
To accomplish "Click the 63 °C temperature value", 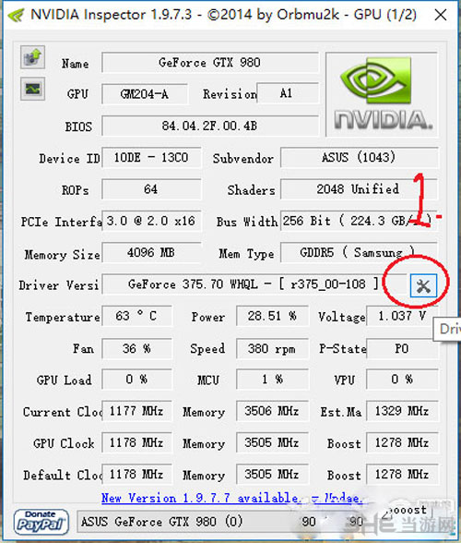I will coord(137,316).
